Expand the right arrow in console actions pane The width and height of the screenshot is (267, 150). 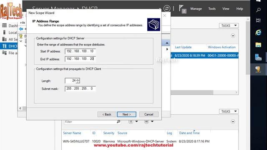tap(167, 49)
